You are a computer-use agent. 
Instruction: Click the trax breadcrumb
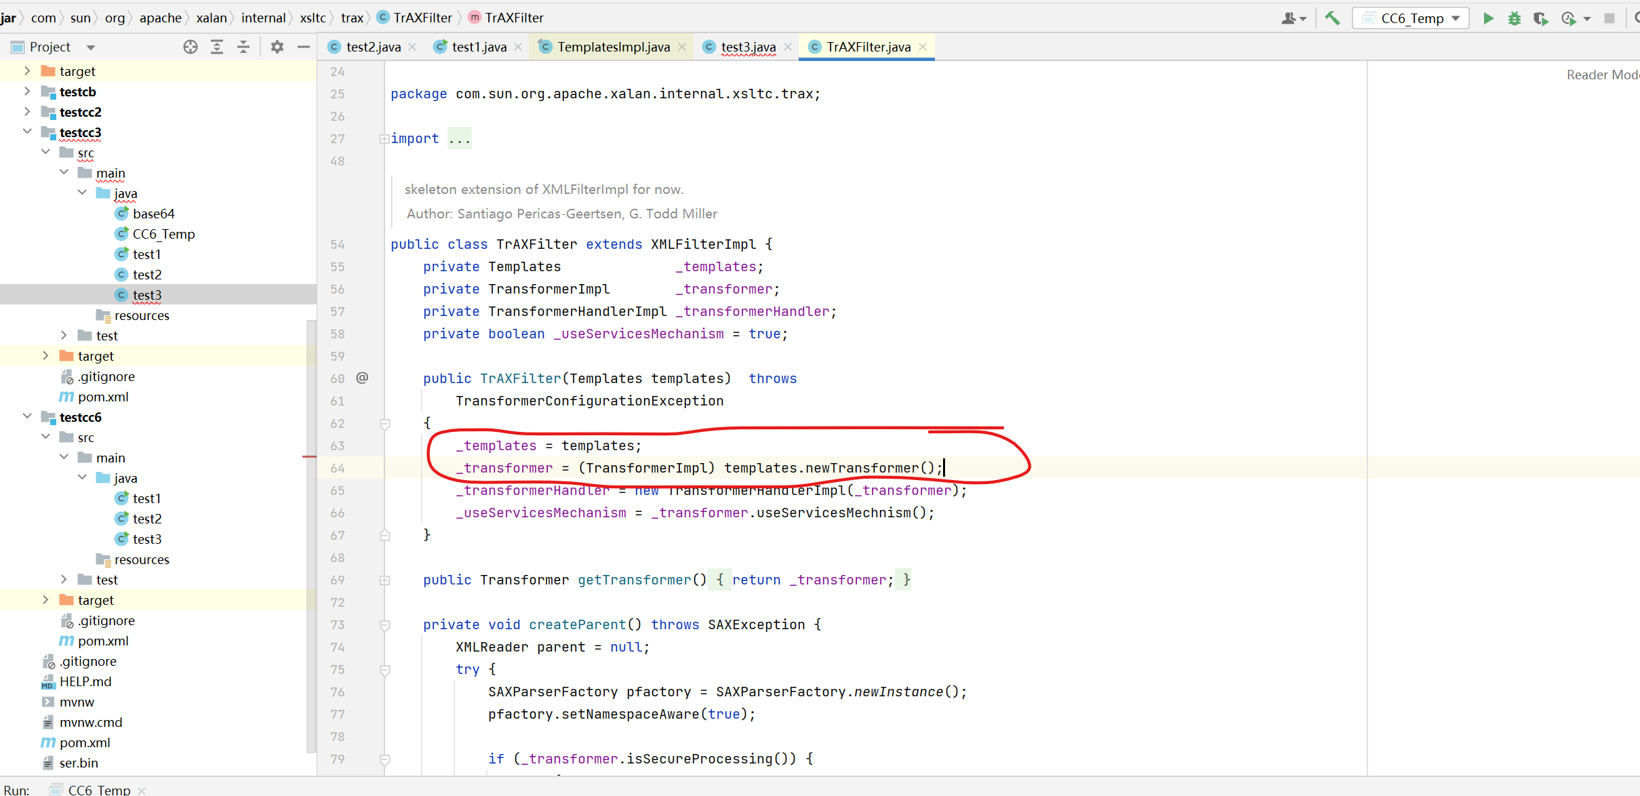click(352, 18)
